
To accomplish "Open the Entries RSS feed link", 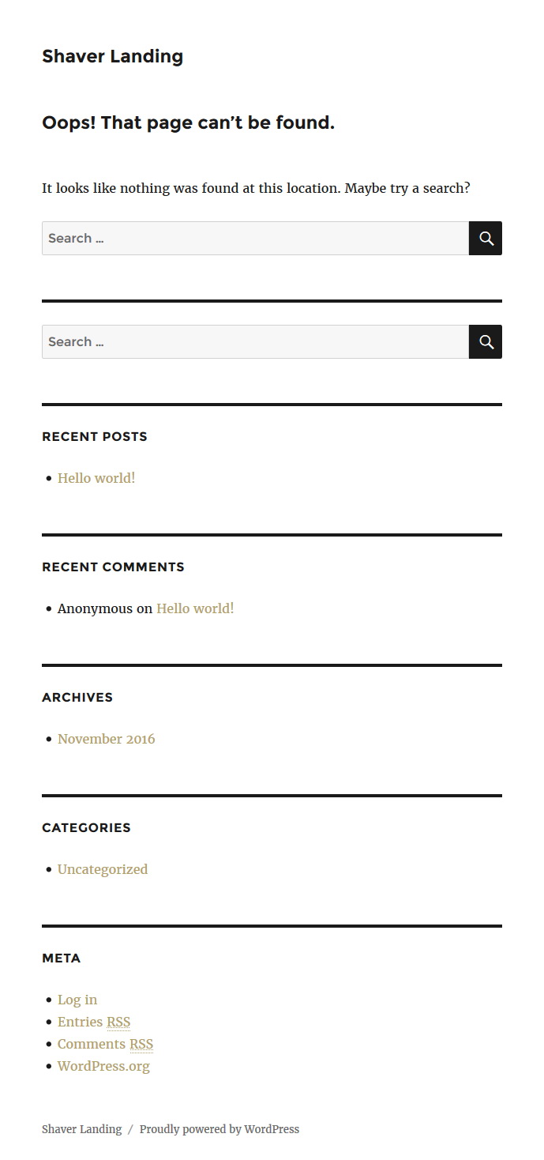I will (94, 1022).
